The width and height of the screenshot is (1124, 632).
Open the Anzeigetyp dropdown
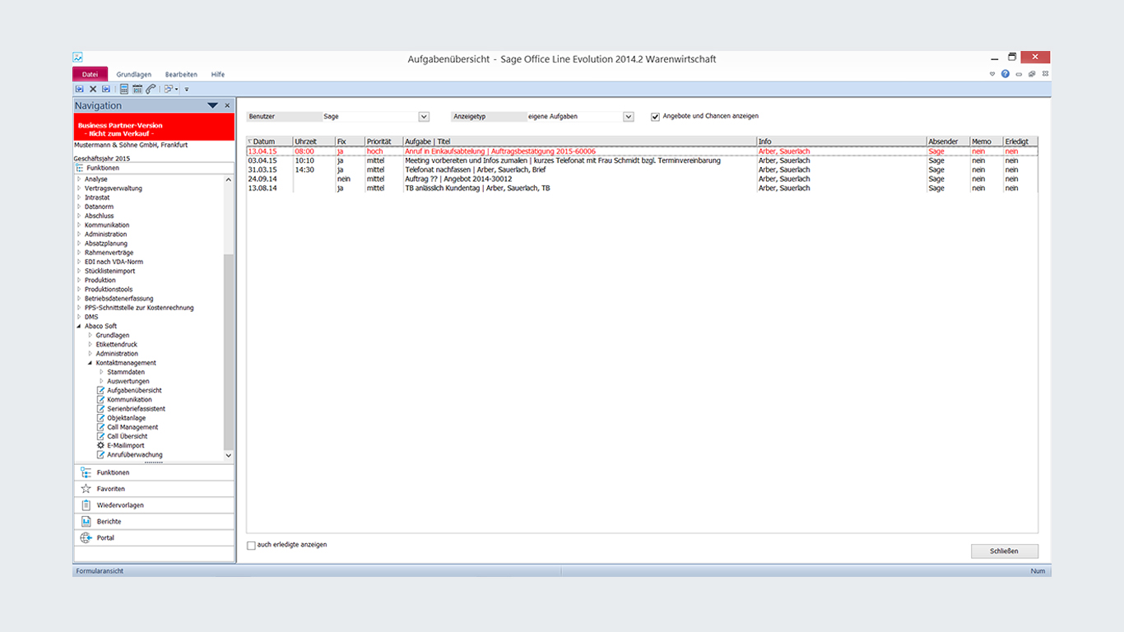tap(629, 117)
